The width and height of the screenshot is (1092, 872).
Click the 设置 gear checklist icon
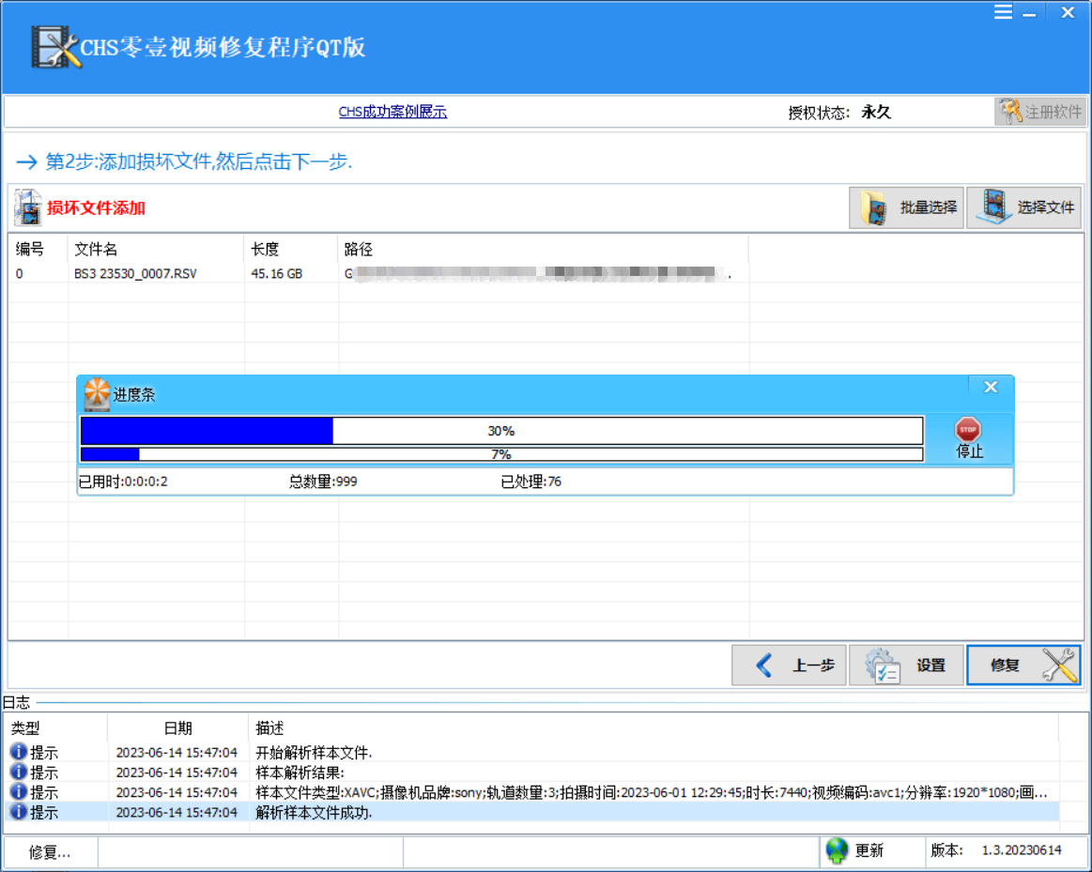883,665
